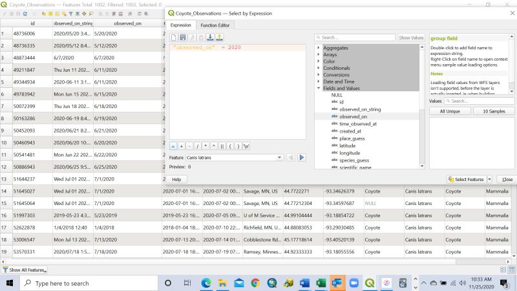
Task: Insert the equals operator
Action: (173, 146)
